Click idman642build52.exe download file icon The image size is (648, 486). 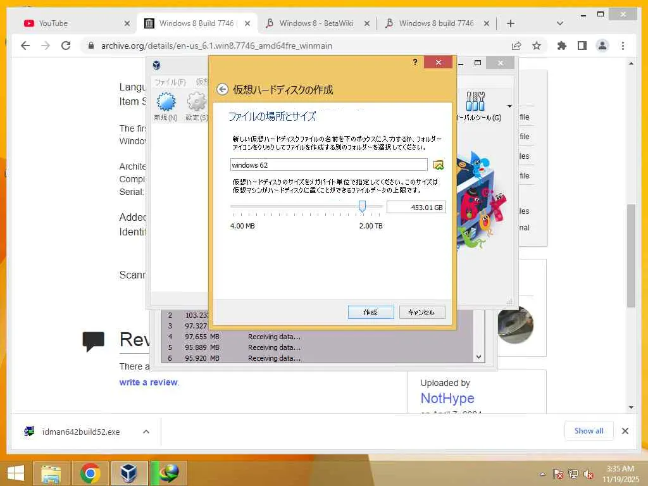coord(29,432)
